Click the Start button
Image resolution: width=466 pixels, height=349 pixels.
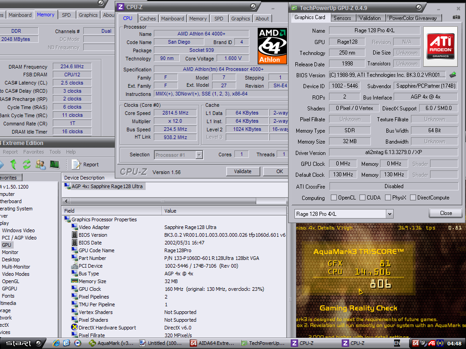click(x=22, y=344)
